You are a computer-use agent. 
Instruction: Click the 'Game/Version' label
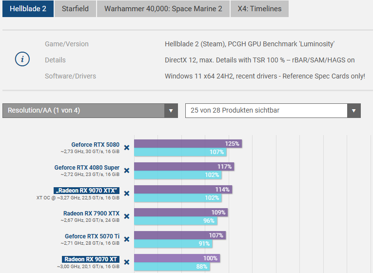coord(67,44)
